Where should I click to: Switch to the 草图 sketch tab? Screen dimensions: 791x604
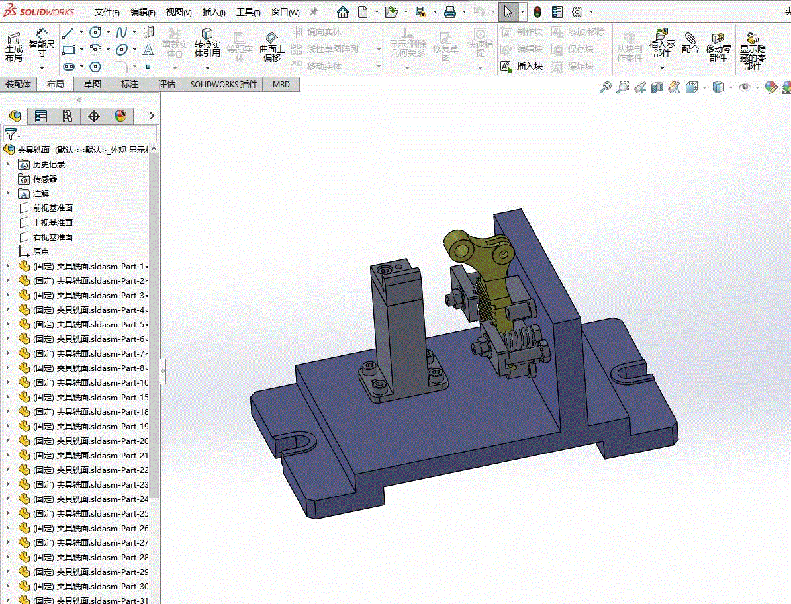coord(92,84)
